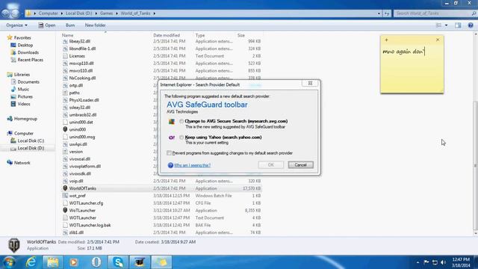
Task: Click the address bar refresh button
Action: [387, 13]
